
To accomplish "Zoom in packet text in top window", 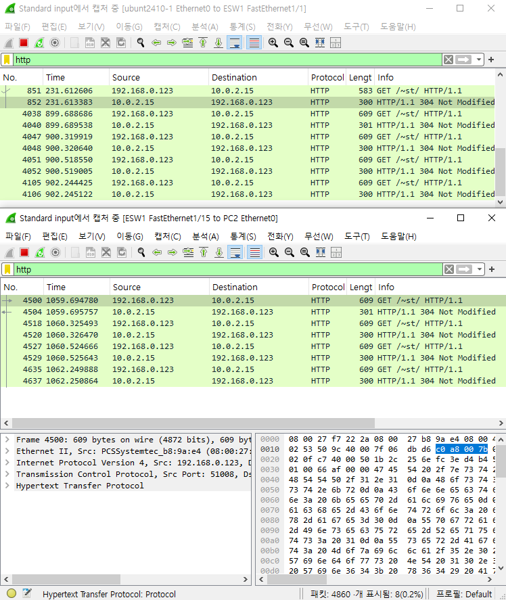I will [273, 43].
